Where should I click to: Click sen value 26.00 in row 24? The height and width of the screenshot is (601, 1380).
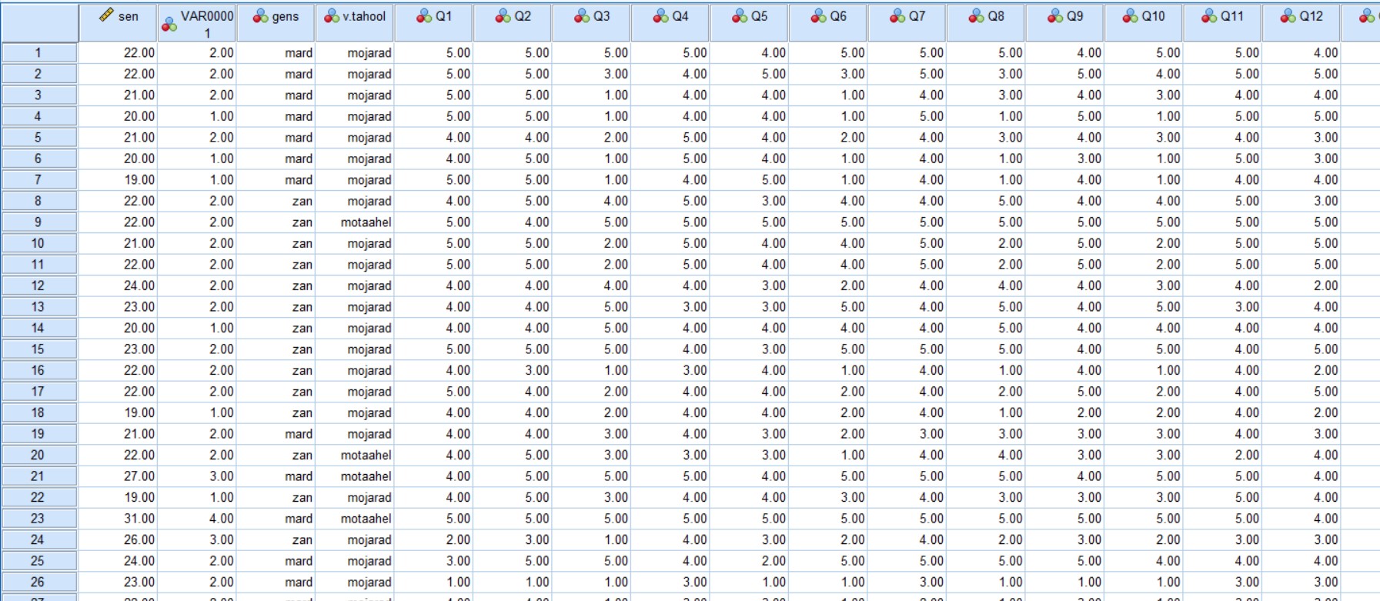pyautogui.click(x=139, y=539)
